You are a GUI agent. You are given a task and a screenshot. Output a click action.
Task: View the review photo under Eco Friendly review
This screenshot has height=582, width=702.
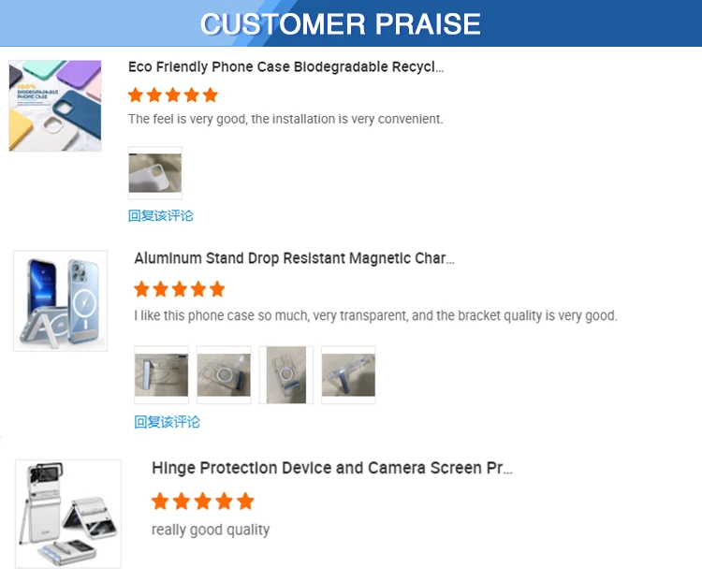pos(155,173)
